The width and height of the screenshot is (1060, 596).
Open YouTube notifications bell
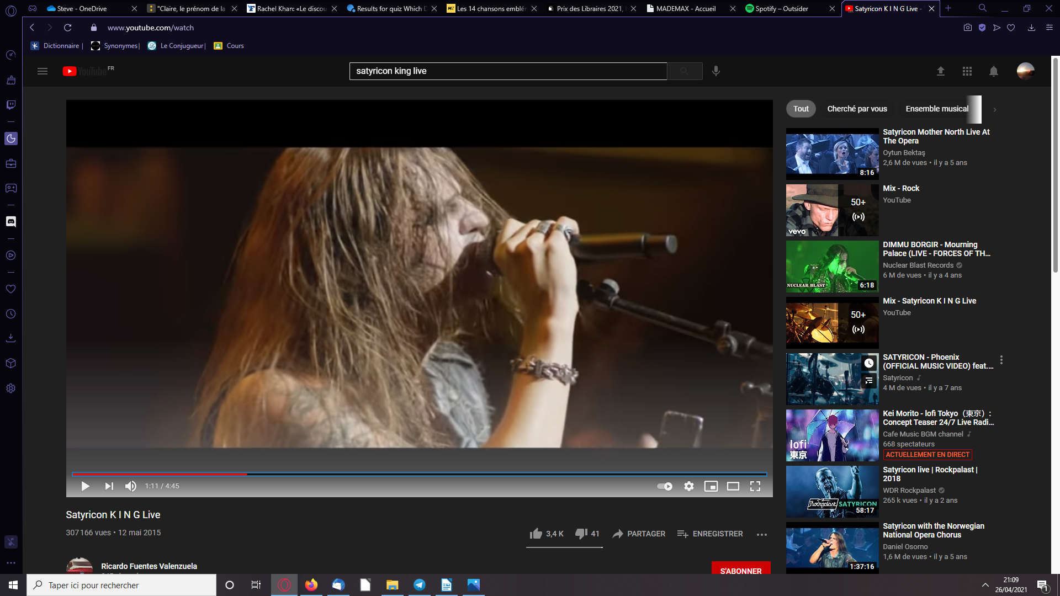click(x=993, y=71)
